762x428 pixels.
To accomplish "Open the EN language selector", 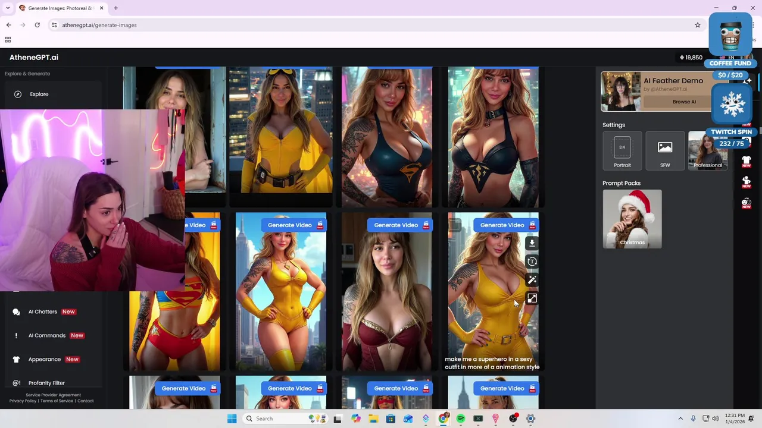I will 728,58.
